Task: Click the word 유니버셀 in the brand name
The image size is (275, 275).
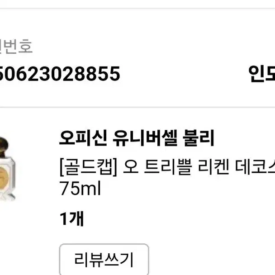Action: (145, 138)
